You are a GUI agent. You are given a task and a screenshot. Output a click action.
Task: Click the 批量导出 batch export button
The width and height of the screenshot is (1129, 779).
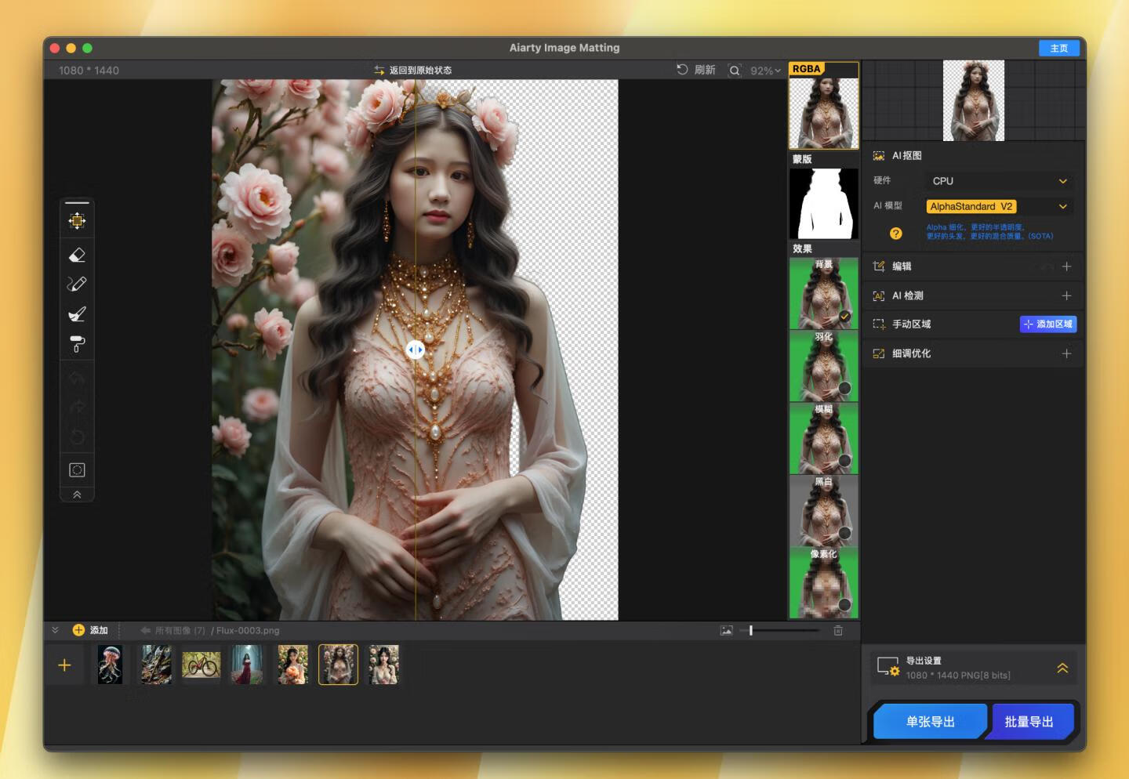1029,722
